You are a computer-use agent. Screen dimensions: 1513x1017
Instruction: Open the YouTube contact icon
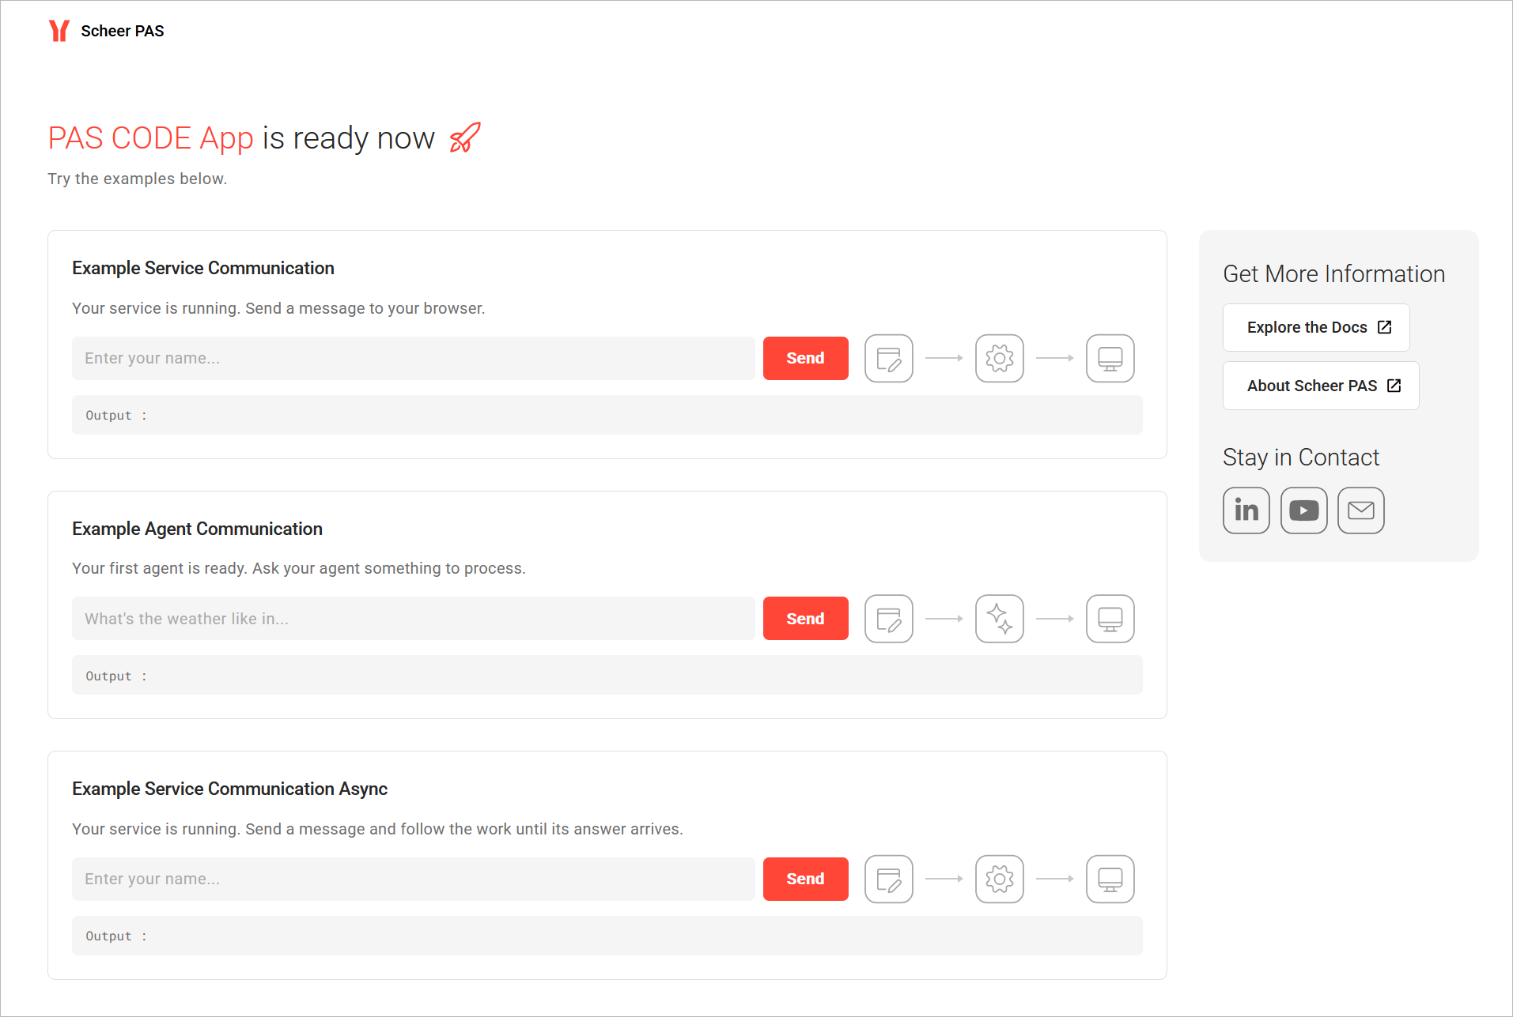[x=1303, y=510]
